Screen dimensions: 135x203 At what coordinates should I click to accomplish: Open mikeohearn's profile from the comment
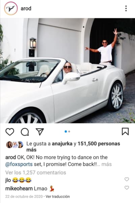(x=19, y=188)
